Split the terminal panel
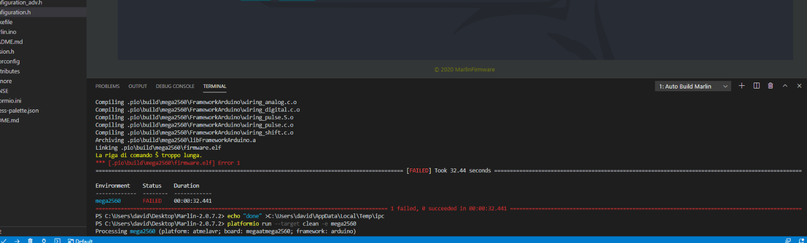This screenshot has height=243, width=807. point(756,86)
